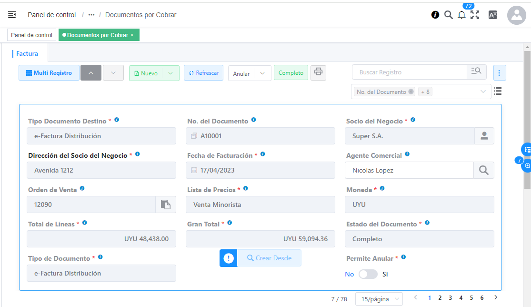The image size is (531, 307).
Task: Expand the Nuevo dropdown arrow
Action: (x=170, y=73)
